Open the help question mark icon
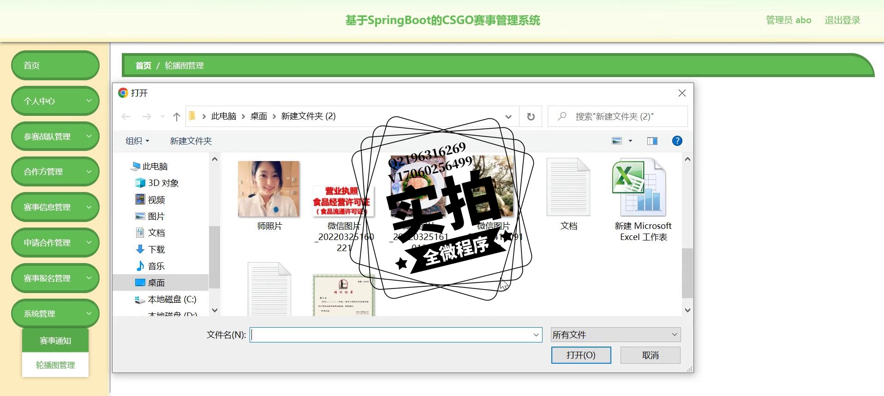Viewport: 884px width, 396px height. coord(677,141)
